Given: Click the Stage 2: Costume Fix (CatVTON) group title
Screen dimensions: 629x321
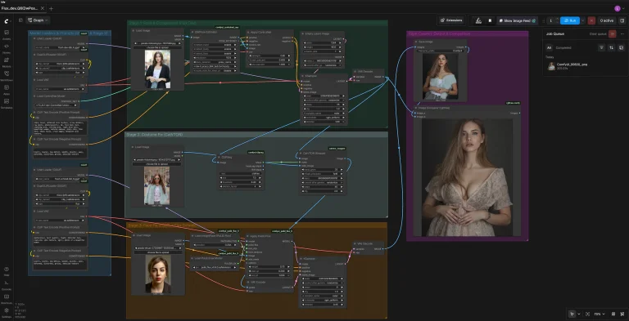Looking at the screenshot, I should (154, 135).
